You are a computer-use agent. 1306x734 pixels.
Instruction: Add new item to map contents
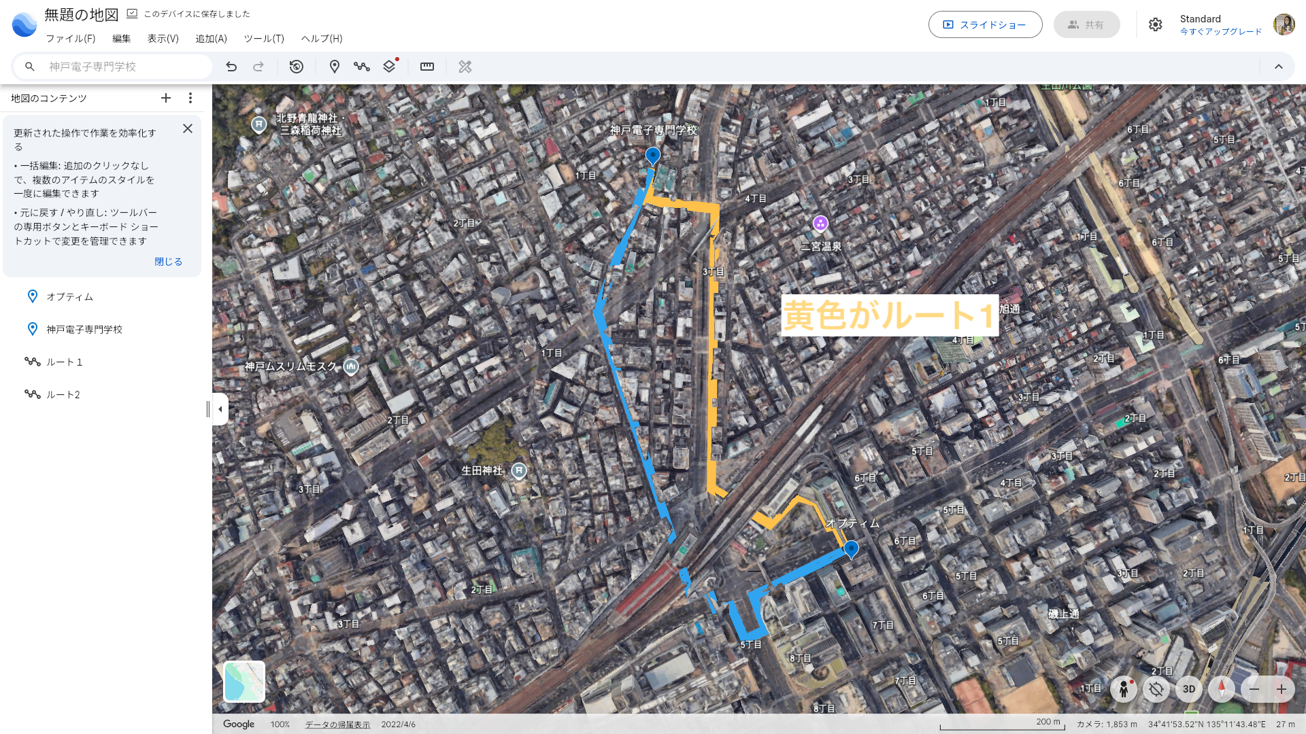(166, 99)
